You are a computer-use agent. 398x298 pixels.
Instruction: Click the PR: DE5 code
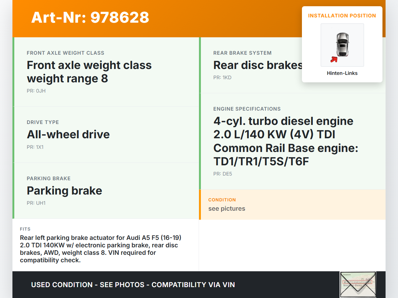coord(223,174)
